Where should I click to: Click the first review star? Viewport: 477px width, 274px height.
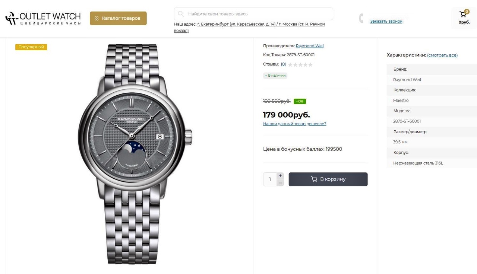(290, 65)
